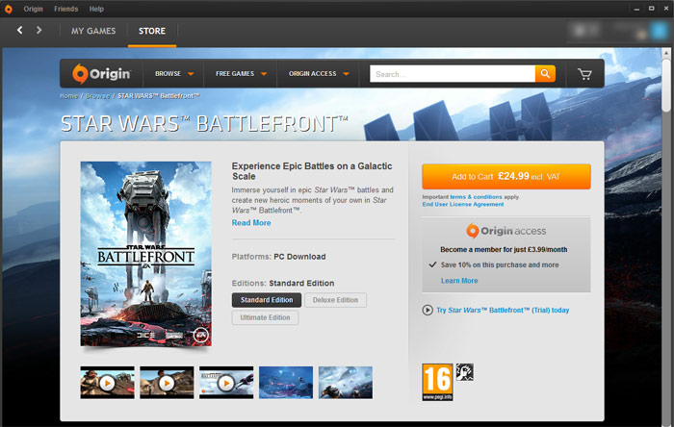The width and height of the screenshot is (674, 427).
Task: Click the Origin Access logo
Action: point(505,231)
